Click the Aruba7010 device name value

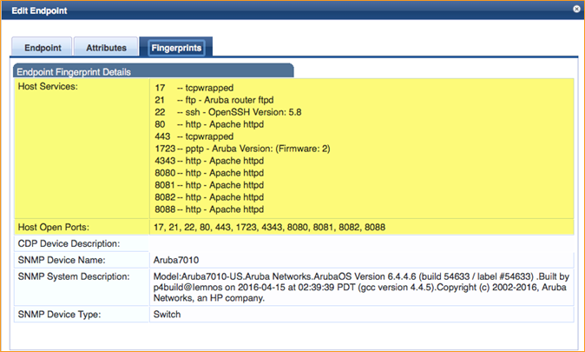click(176, 260)
